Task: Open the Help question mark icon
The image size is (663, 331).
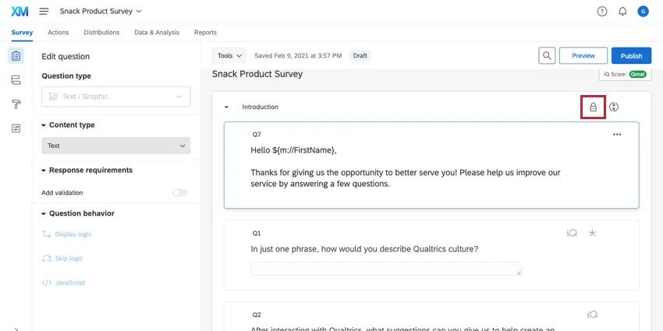Action: 602,12
